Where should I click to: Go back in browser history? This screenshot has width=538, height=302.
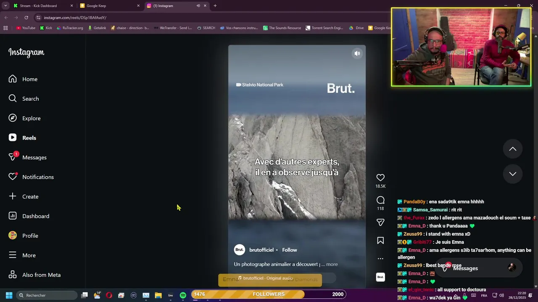tap(6, 18)
